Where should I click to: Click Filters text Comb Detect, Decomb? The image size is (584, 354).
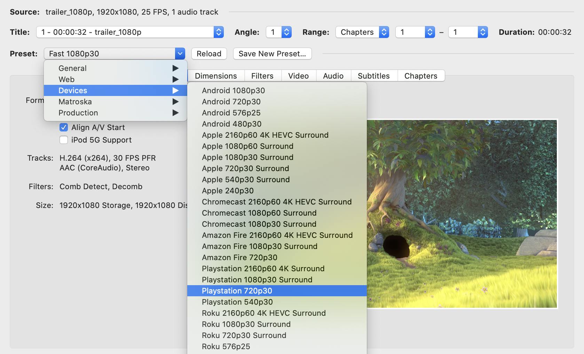tap(101, 186)
